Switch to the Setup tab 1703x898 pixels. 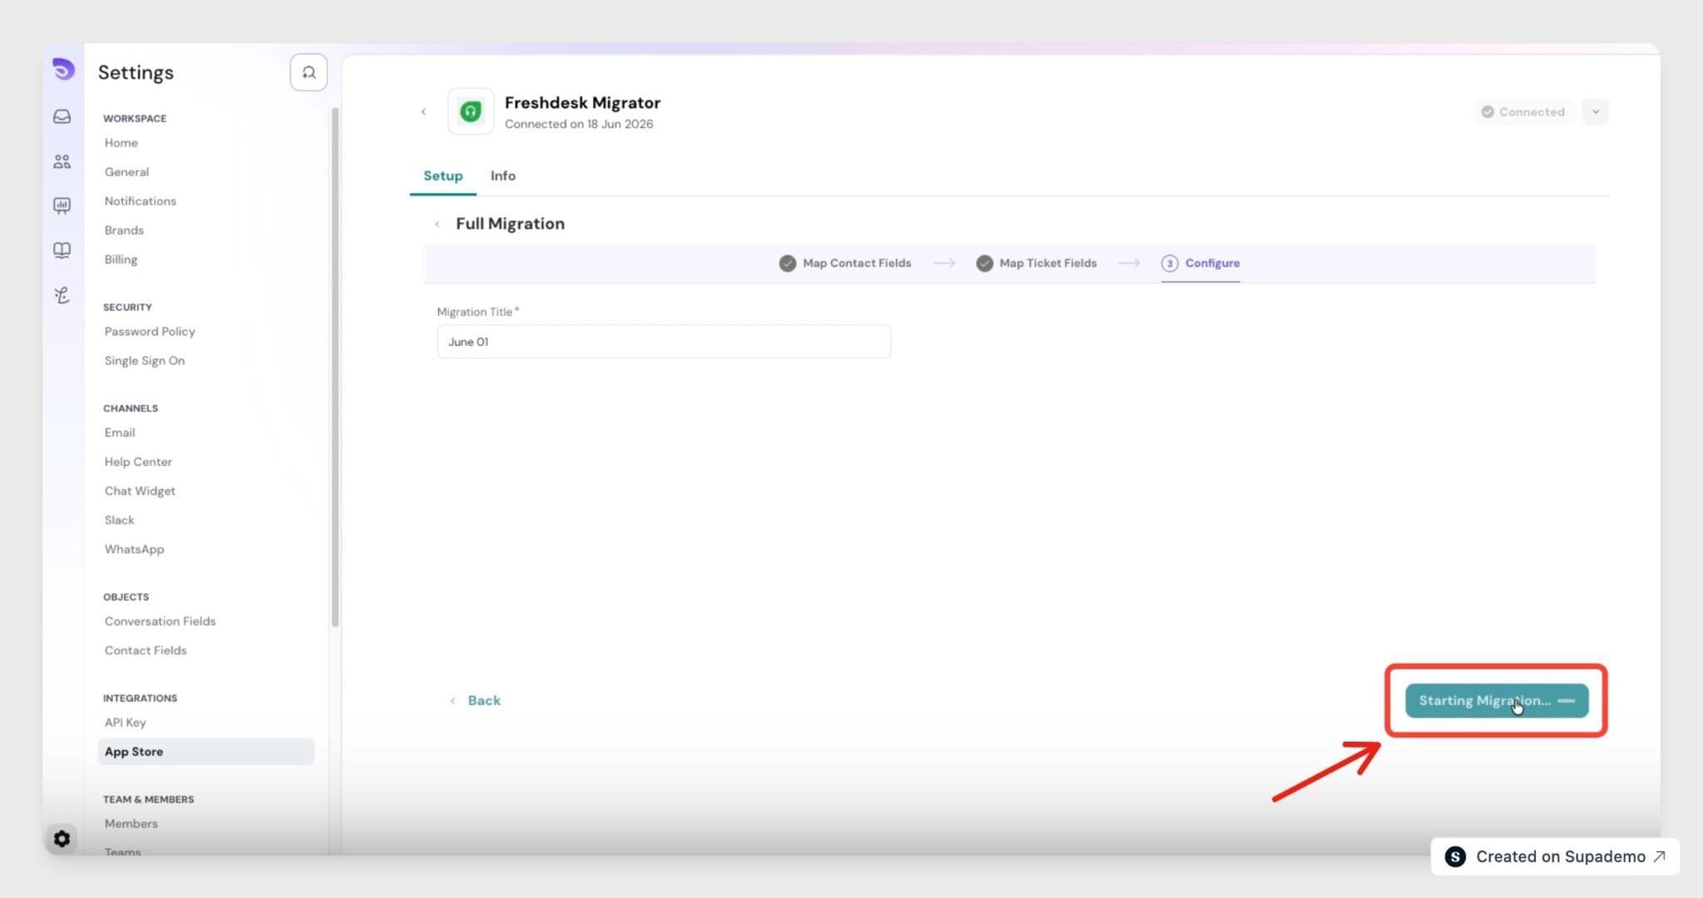pos(443,175)
